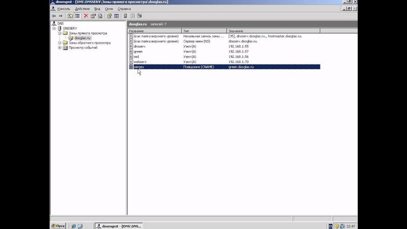Click the Show/Hide console tree icon
407x229 pixels.
click(77, 16)
